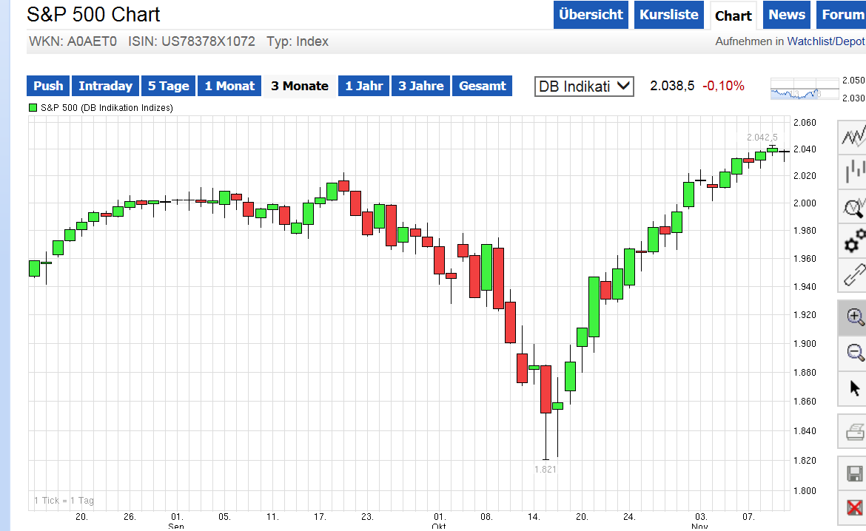Open the DB Indikati exchange dropdown
866x531 pixels.
point(584,86)
